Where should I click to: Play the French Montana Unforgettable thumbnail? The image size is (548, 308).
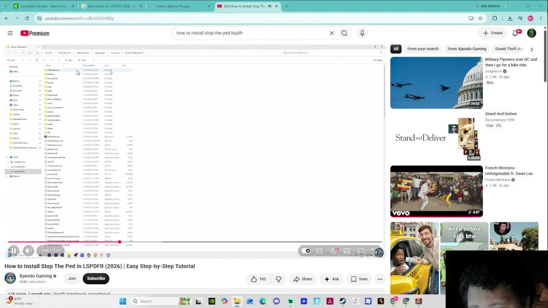point(436,191)
